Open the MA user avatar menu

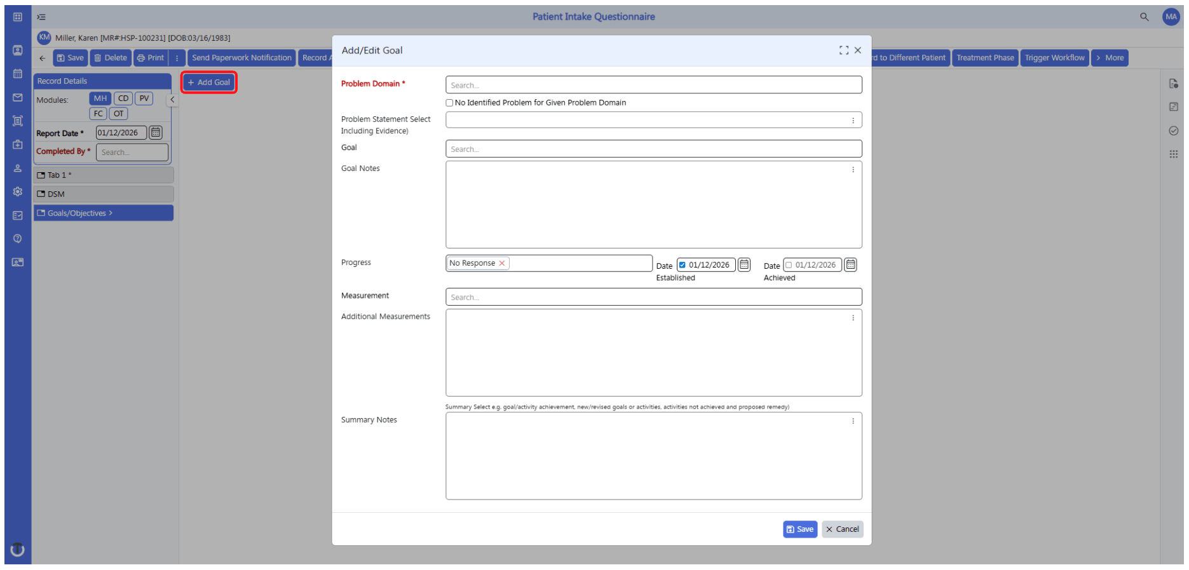pyautogui.click(x=1171, y=17)
